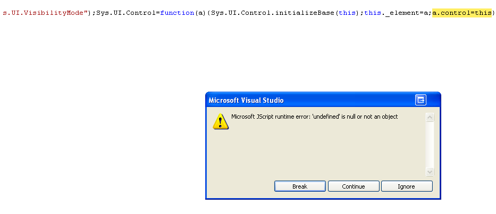Click the message scrollbar up arrow
The width and height of the screenshot is (496, 214).
430,117
